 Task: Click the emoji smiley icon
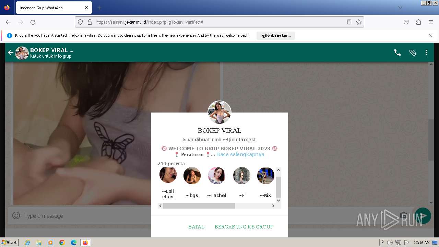(x=16, y=215)
